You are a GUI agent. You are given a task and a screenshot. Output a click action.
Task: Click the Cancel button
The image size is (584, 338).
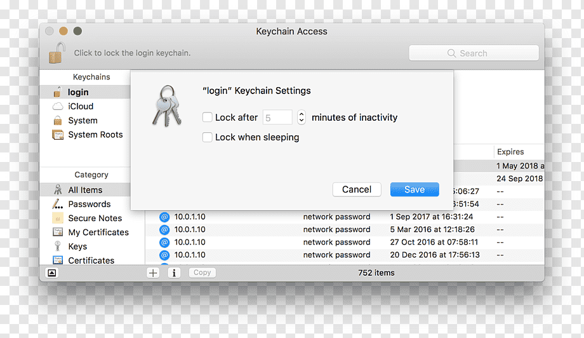pos(357,189)
